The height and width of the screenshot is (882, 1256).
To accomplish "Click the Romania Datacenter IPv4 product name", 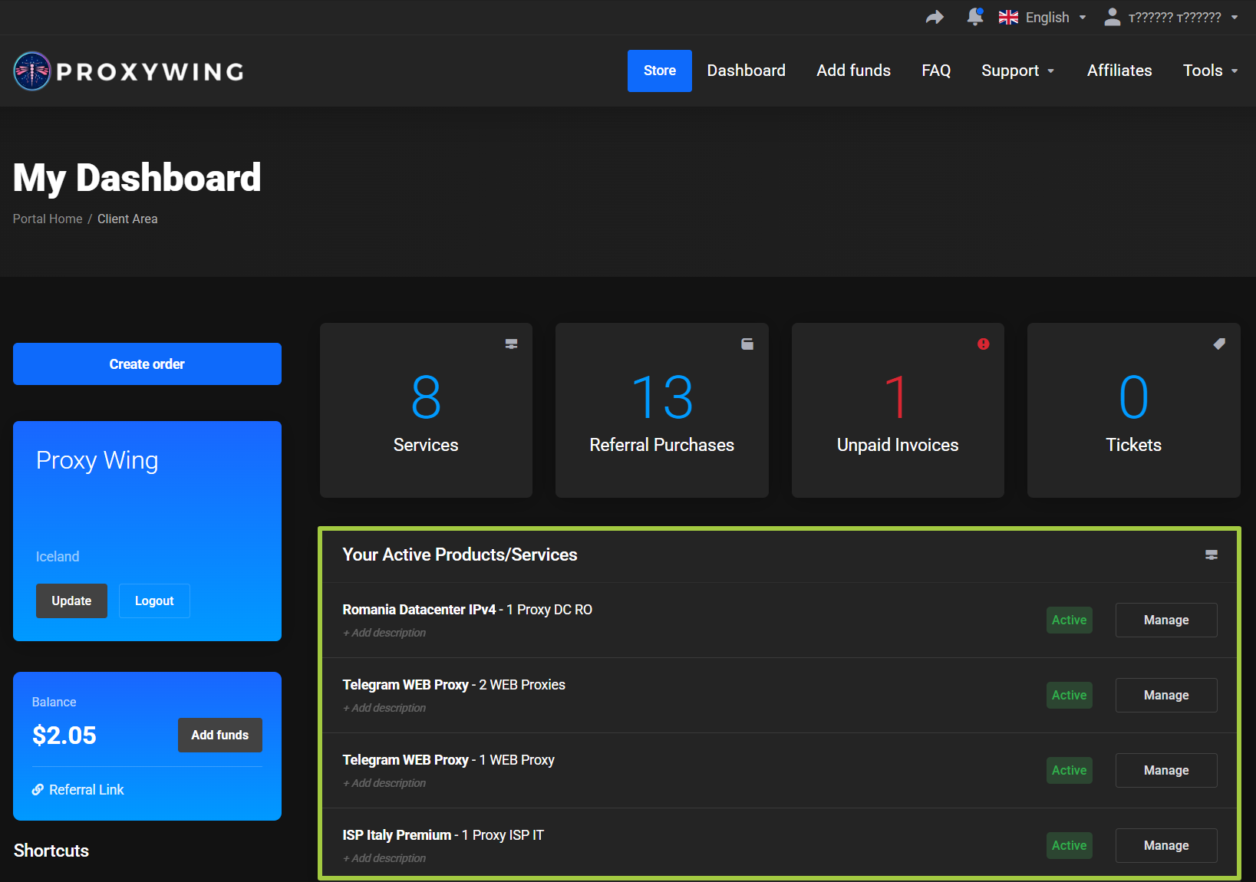I will click(x=419, y=610).
